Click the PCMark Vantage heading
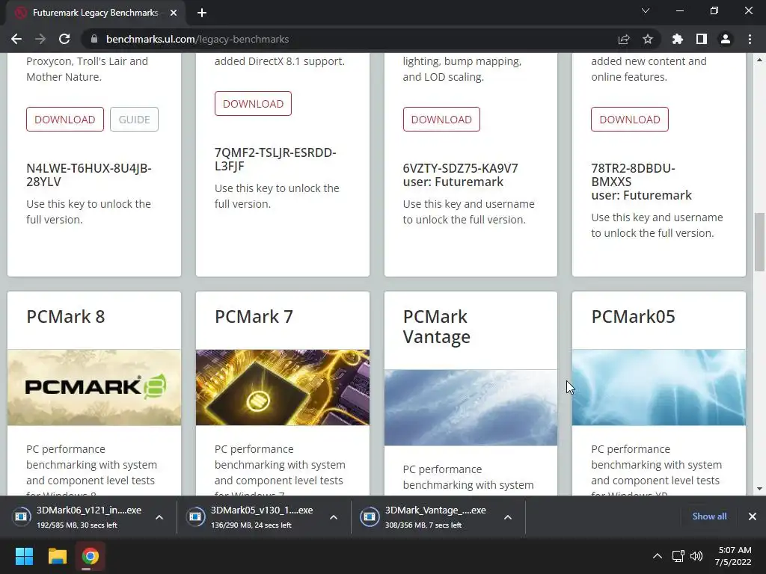The image size is (766, 574). [437, 327]
